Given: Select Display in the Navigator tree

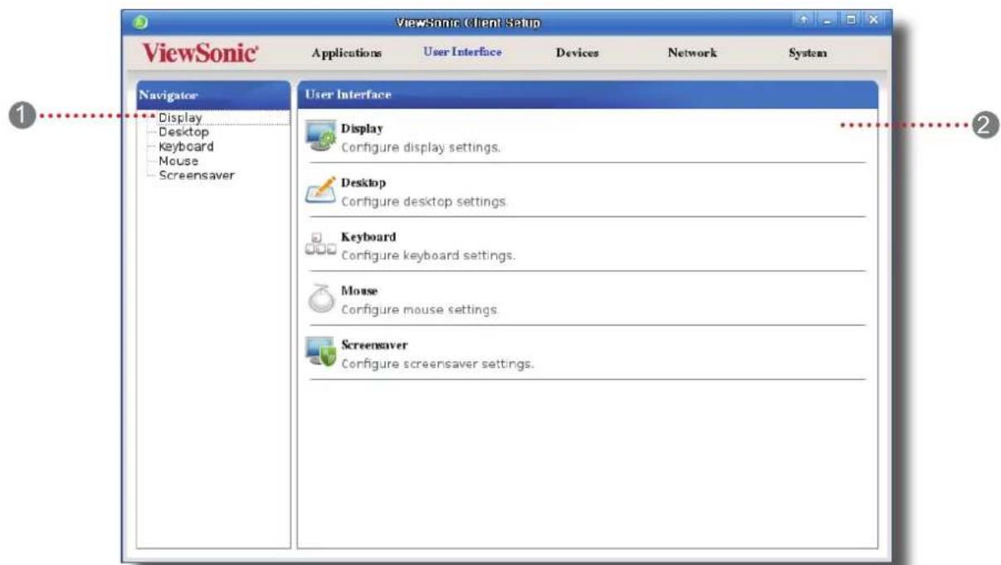Looking at the screenshot, I should pyautogui.click(x=180, y=118).
